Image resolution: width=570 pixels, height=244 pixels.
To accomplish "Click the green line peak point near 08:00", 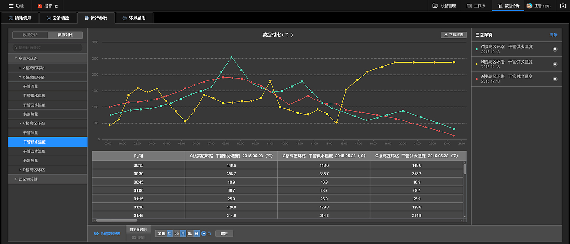I will click(x=232, y=57).
